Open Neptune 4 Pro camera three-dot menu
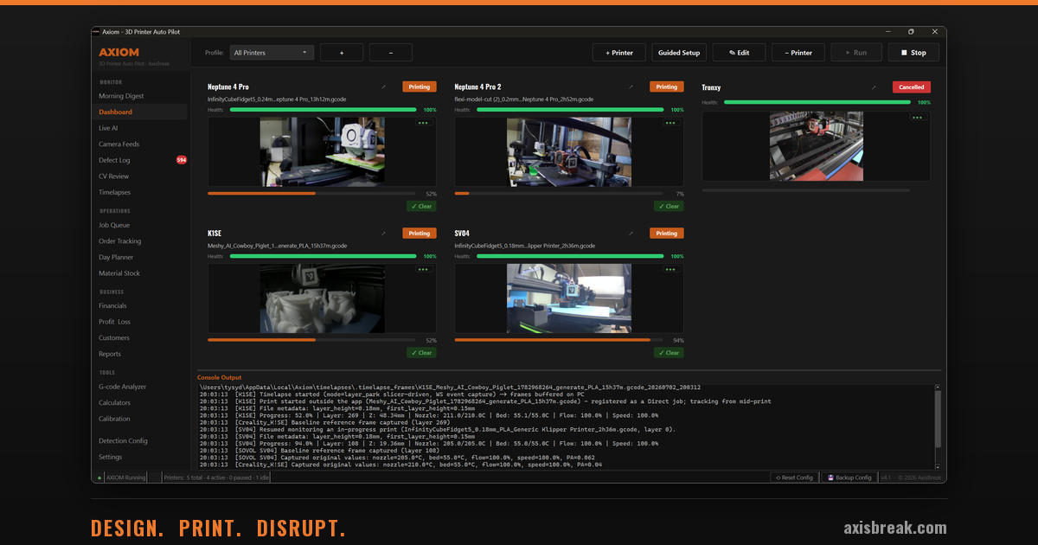 click(423, 123)
